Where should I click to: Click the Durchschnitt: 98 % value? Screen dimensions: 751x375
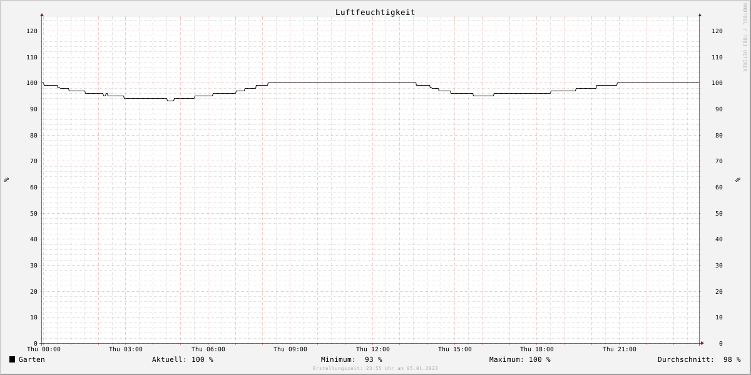click(x=699, y=359)
